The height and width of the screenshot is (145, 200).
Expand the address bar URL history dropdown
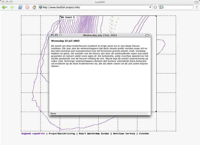click(x=151, y=7)
